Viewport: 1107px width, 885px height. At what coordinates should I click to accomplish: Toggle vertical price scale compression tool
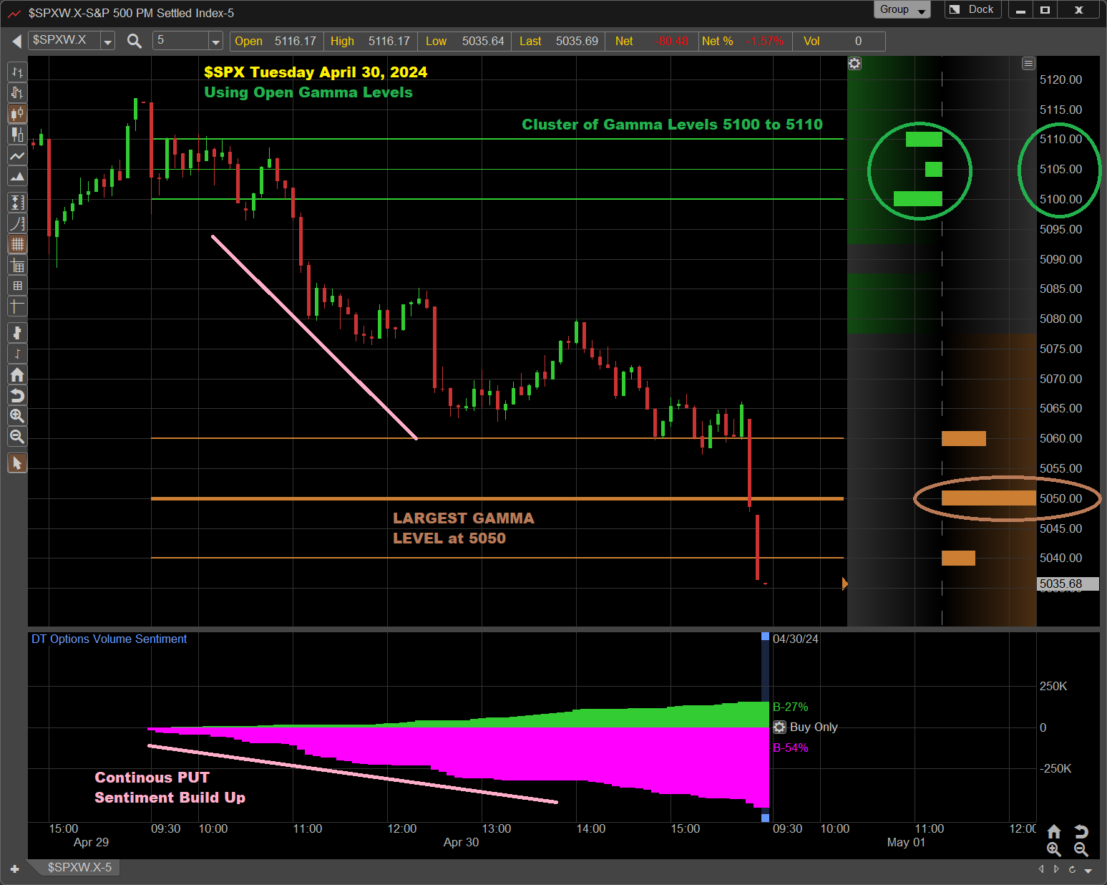[x=17, y=203]
